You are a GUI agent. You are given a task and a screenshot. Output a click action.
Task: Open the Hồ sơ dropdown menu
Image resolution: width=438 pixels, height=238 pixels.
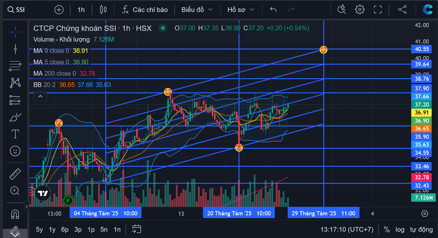click(x=241, y=10)
